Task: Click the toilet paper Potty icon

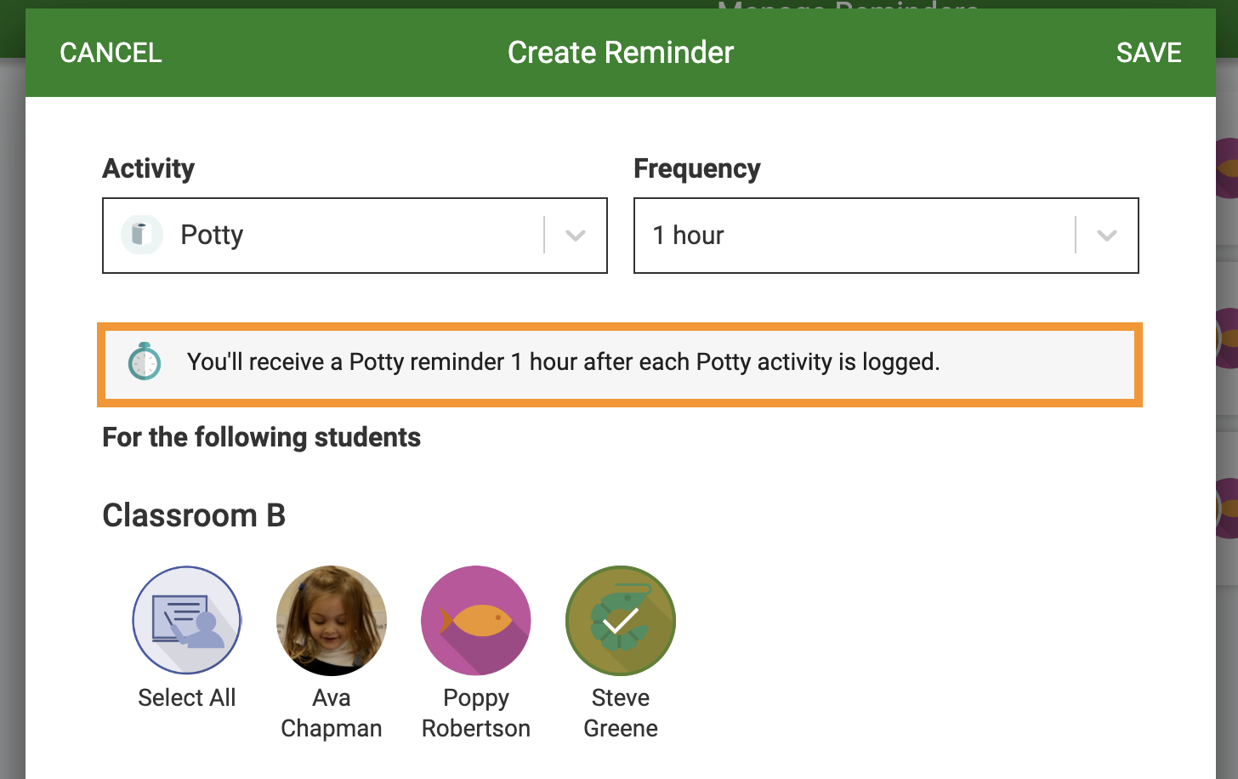Action: coord(142,235)
